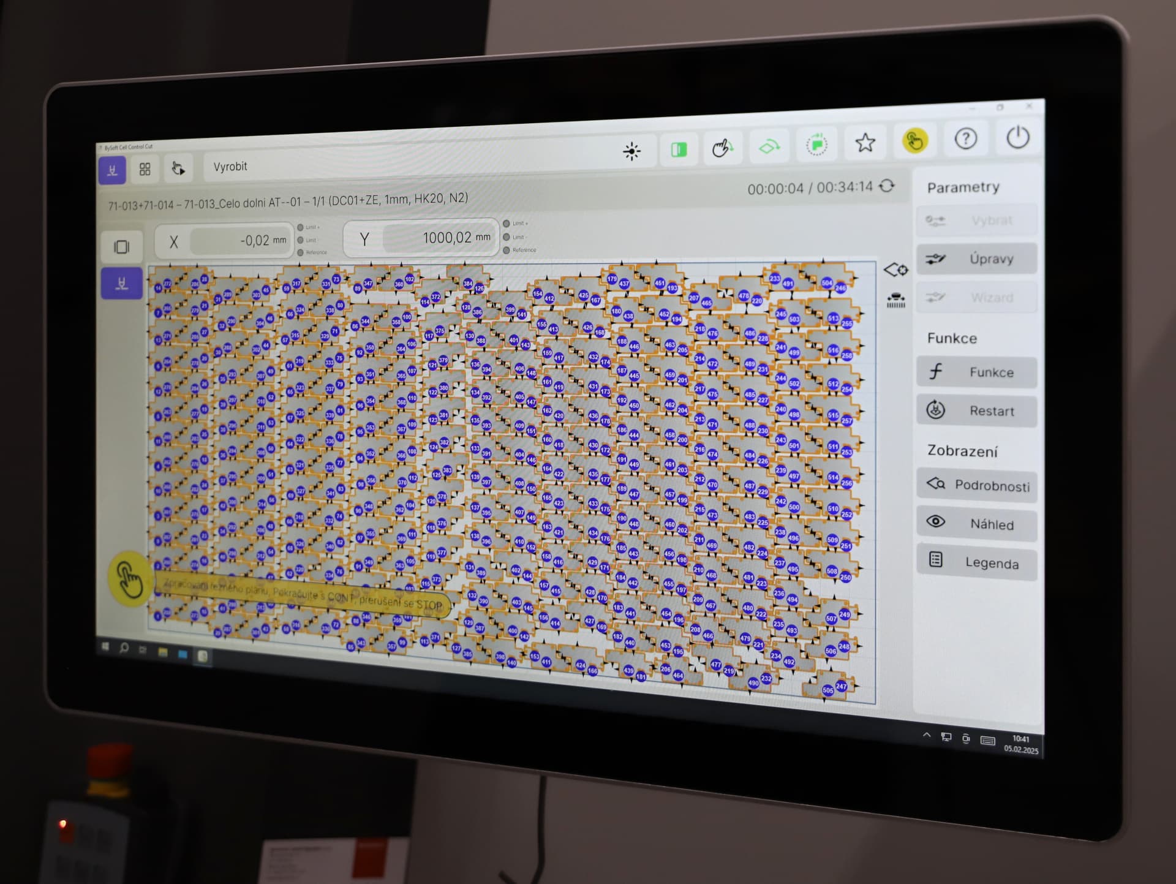1176x884 pixels.
Task: Open favorites with the star icon
Action: pos(865,143)
